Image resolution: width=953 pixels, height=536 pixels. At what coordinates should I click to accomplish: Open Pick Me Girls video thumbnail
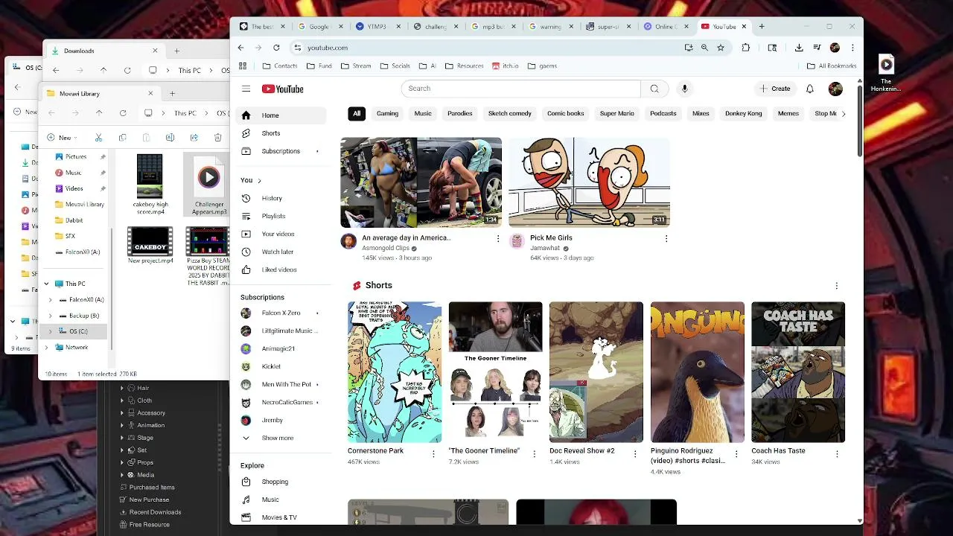tap(589, 182)
